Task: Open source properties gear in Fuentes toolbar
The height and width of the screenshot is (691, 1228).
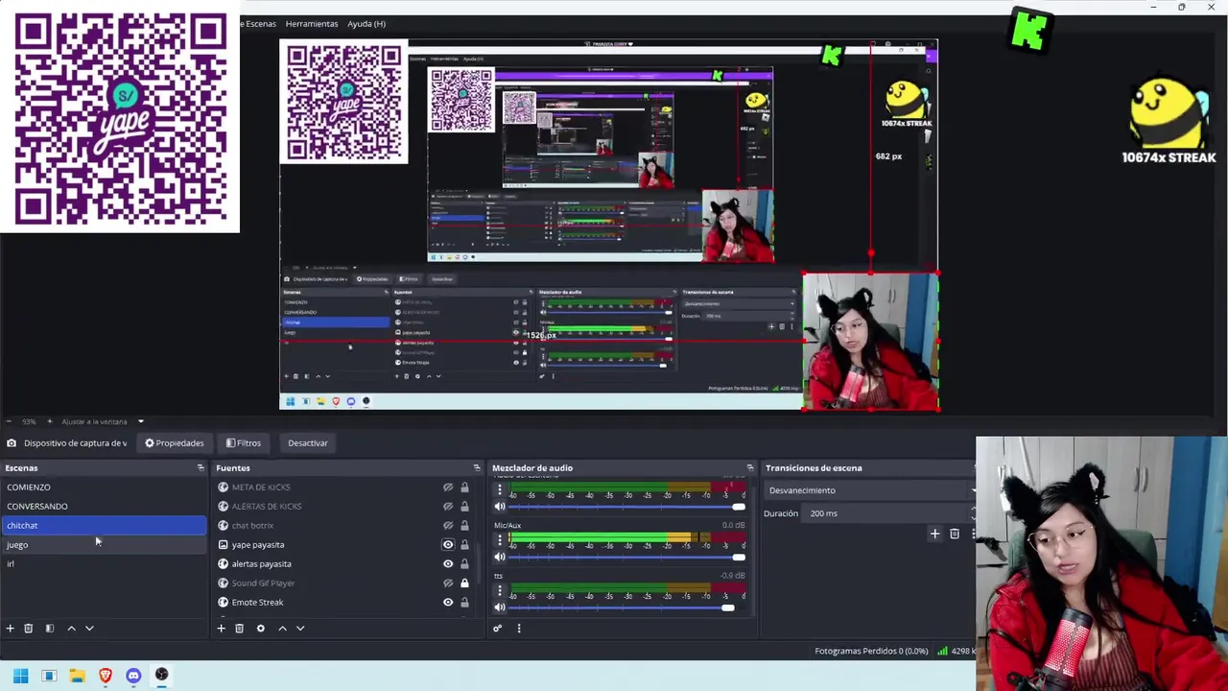Action: (x=260, y=628)
